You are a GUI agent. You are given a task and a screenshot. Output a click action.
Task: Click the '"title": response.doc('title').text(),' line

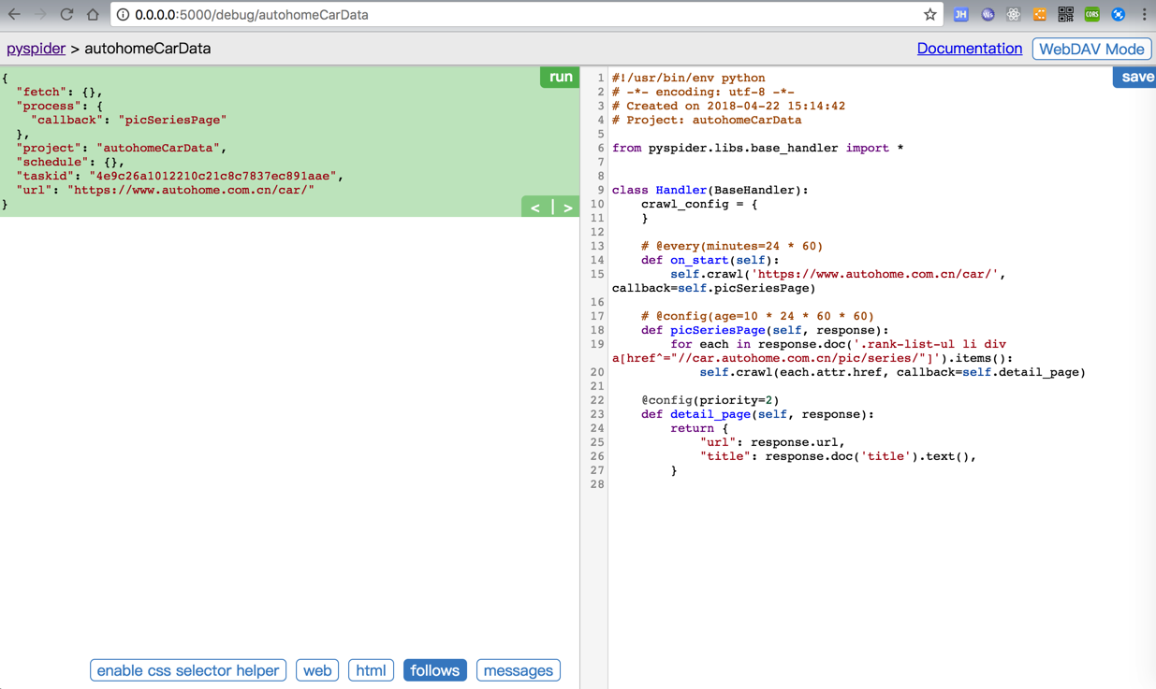click(x=838, y=456)
